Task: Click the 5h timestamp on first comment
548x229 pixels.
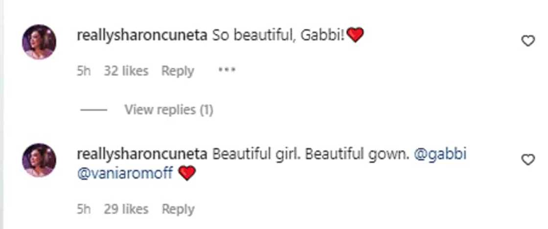Action: click(83, 71)
